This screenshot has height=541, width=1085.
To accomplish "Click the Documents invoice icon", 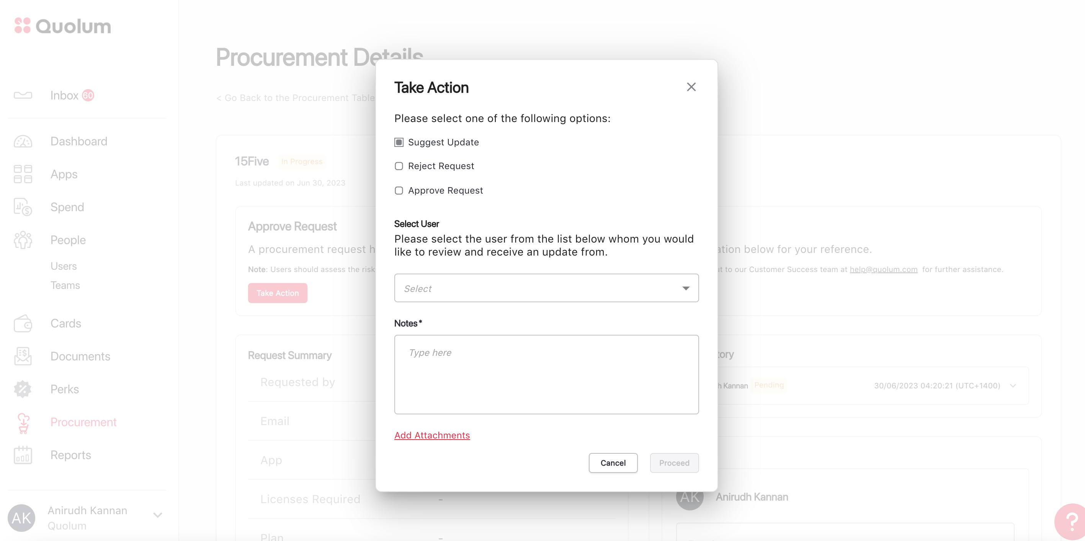I will click(23, 356).
